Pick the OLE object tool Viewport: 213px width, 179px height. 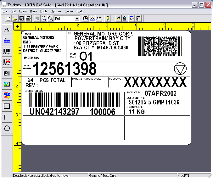[7, 95]
